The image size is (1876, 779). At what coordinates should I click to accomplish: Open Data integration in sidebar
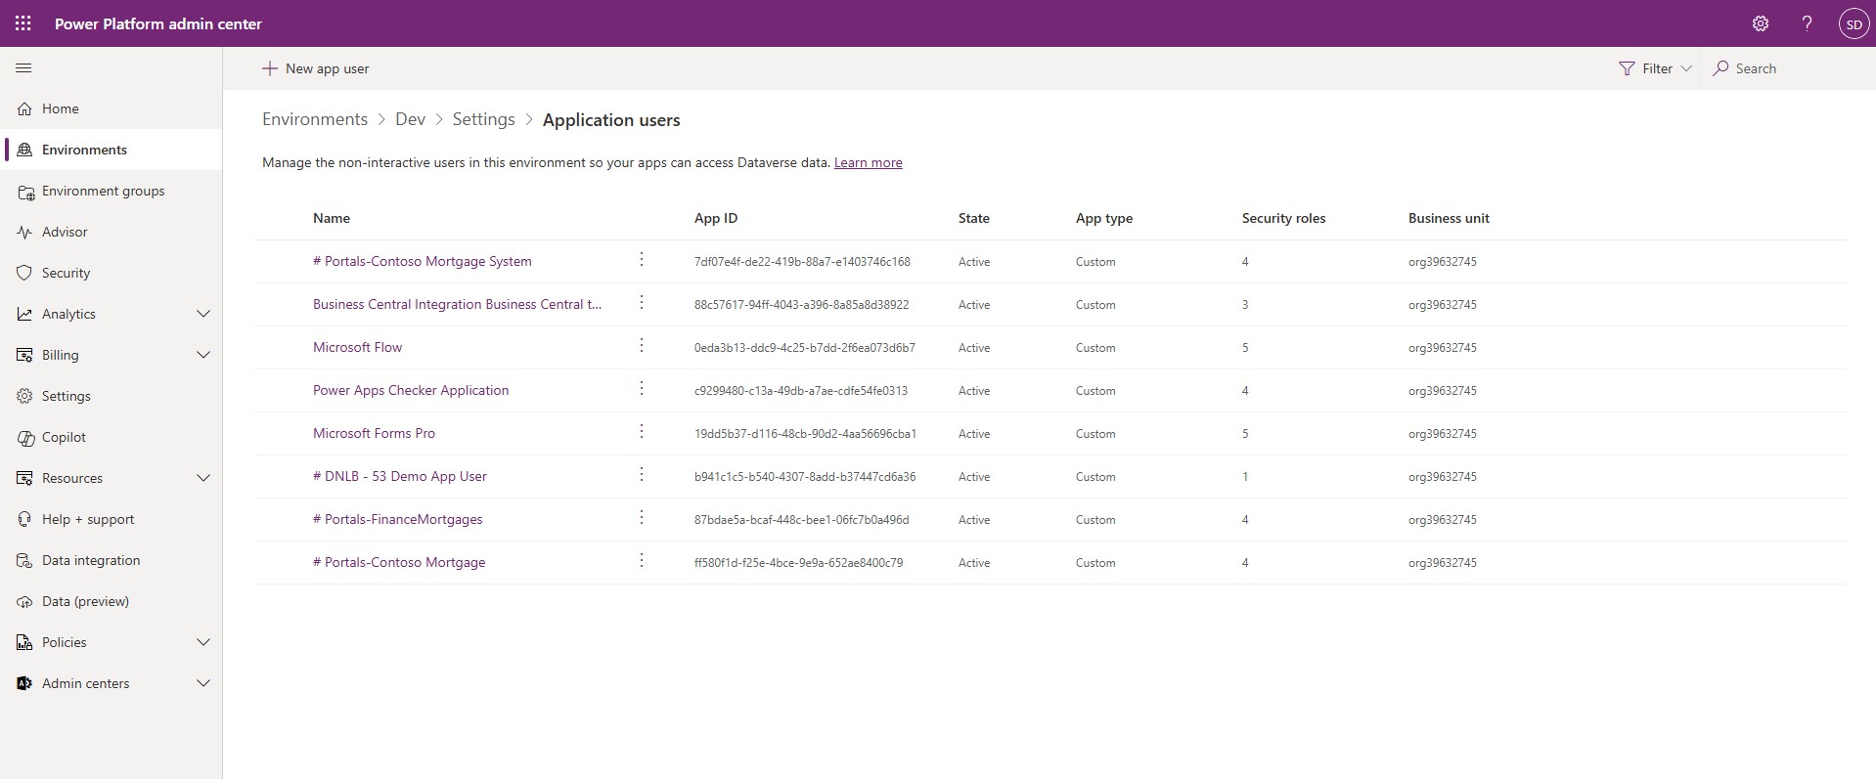[x=91, y=561]
